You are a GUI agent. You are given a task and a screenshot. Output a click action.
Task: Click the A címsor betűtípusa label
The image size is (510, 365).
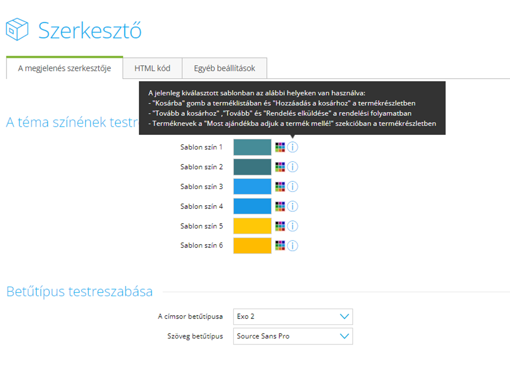(x=190, y=317)
